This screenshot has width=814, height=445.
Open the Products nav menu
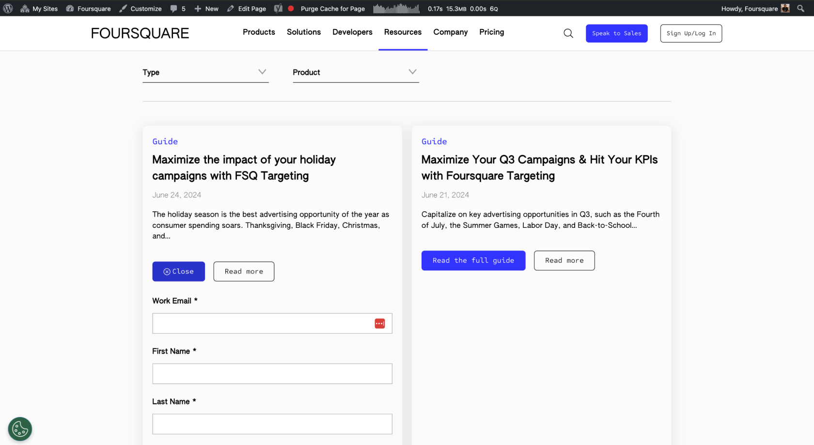(x=259, y=32)
